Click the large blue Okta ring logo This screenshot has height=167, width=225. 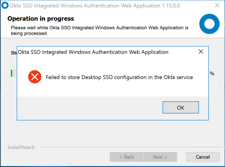[x=209, y=24]
